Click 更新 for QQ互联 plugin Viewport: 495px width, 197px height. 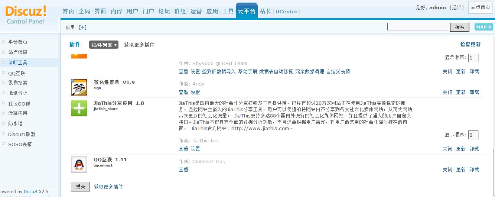461,169
